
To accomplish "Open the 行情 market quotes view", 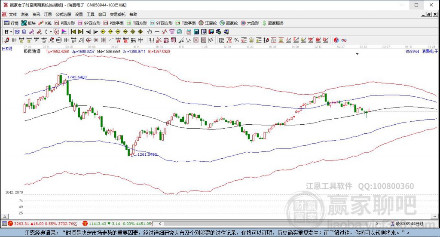I will pyautogui.click(x=11, y=23).
